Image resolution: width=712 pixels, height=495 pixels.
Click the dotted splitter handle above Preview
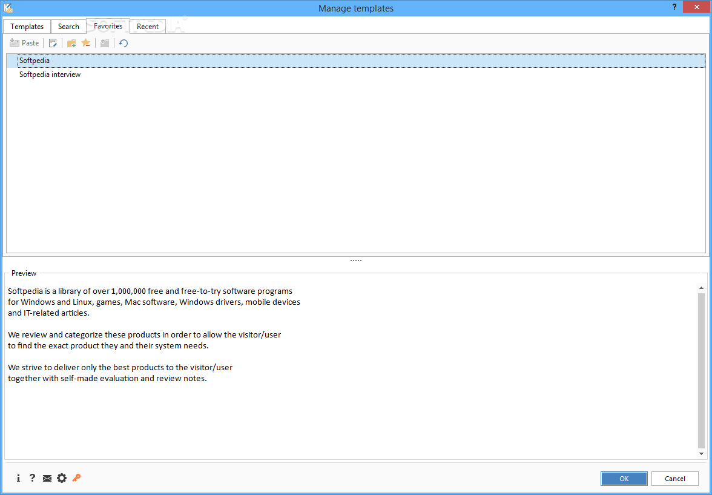pyautogui.click(x=356, y=261)
